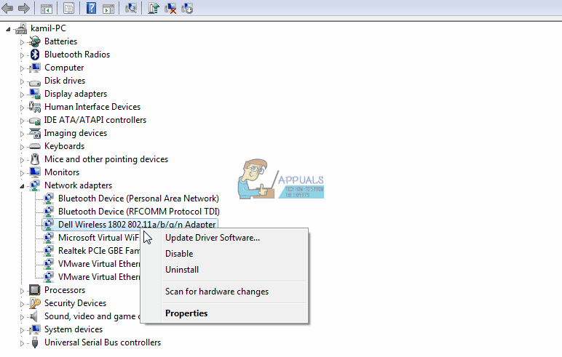Click the Human Interface Devices icon
Viewport: 562px width, 357px height.
click(35, 107)
